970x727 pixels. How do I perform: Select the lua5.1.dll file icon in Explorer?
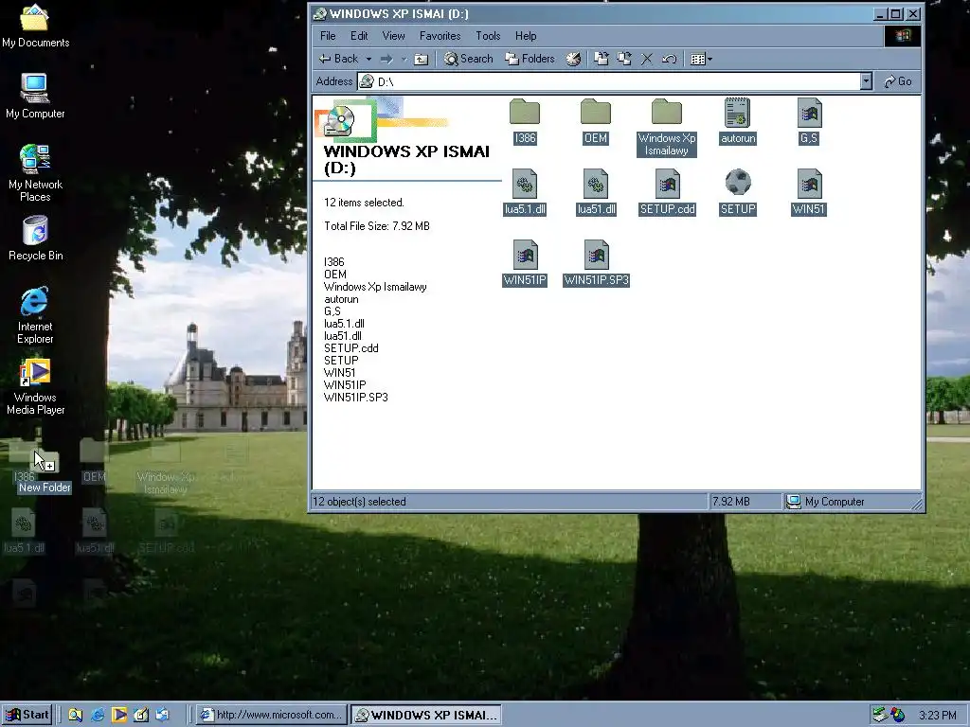click(x=525, y=192)
